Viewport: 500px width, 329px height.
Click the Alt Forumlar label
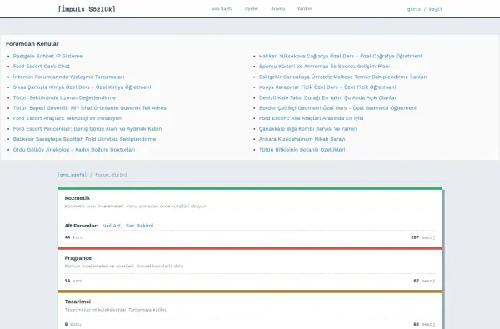pos(82,226)
